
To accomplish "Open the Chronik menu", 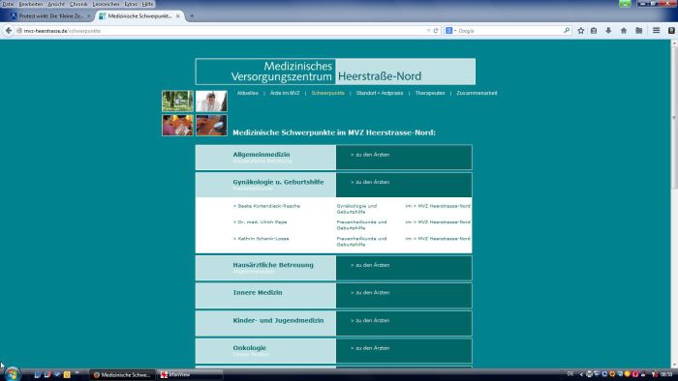I will click(x=78, y=4).
